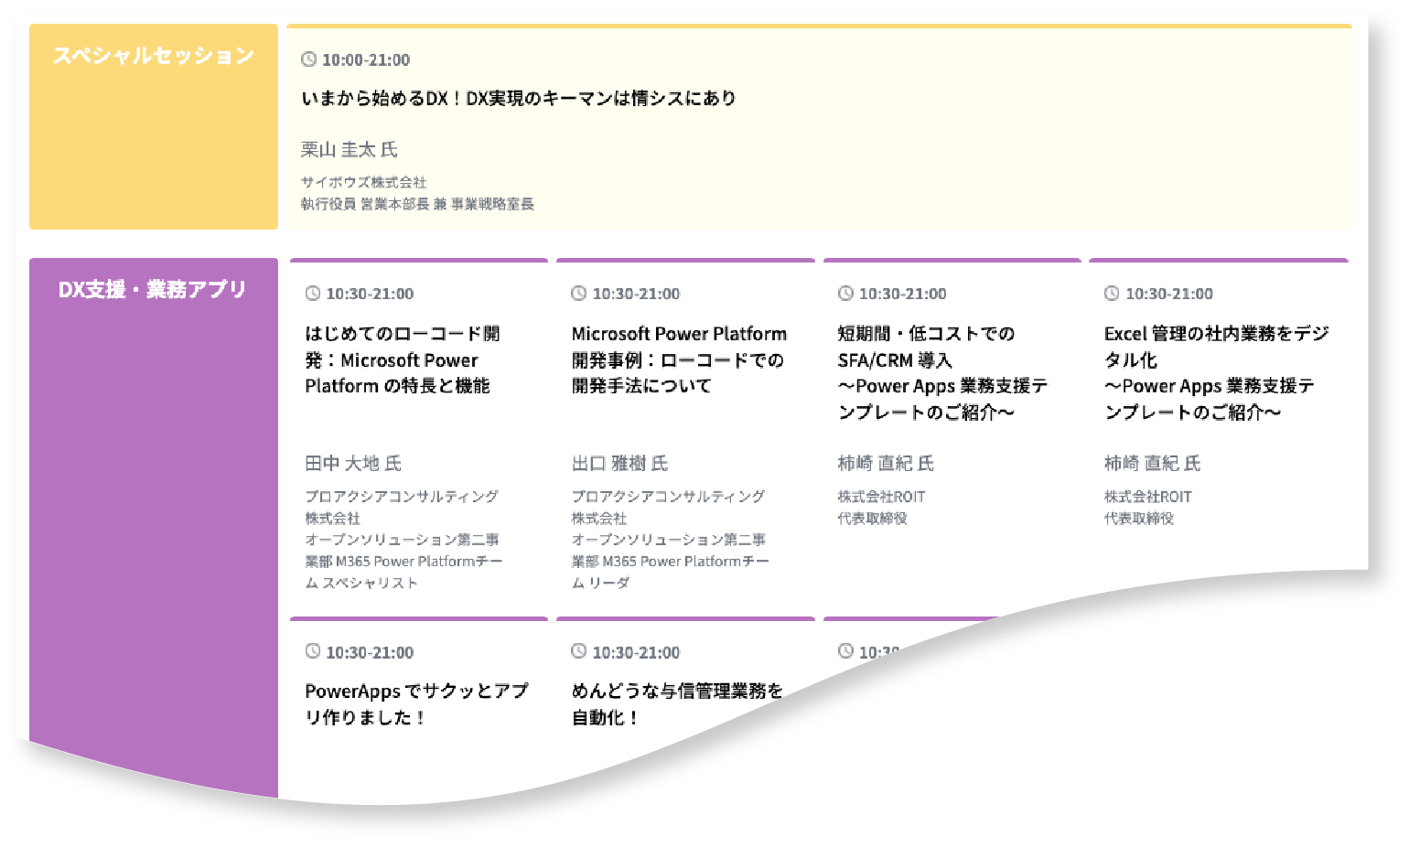This screenshot has width=1409, height=847.
Task: Click the title 執行役員 営業本部長 兼 事業戦略室長
Action: pyautogui.click(x=417, y=204)
